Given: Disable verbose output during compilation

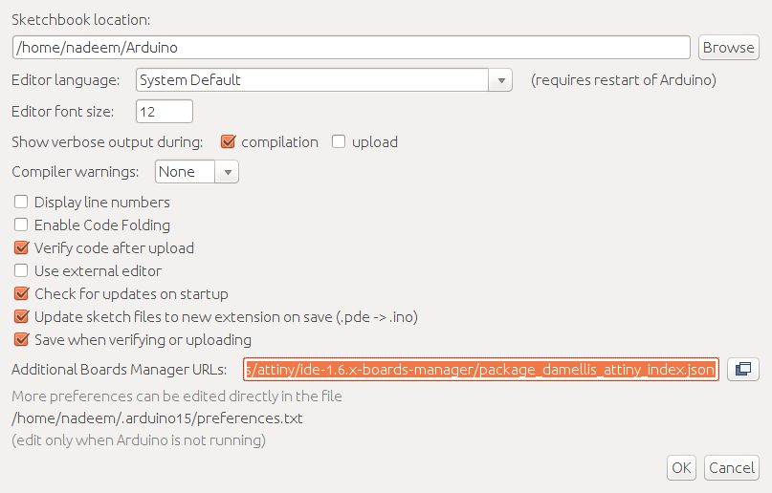Looking at the screenshot, I should tap(228, 141).
